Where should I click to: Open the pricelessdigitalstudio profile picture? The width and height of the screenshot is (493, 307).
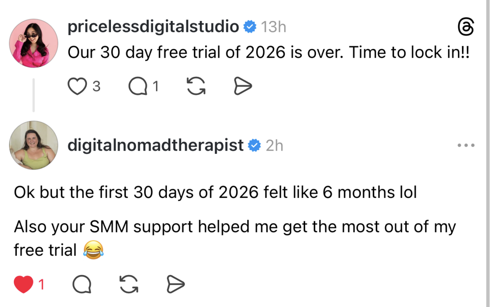(33, 43)
